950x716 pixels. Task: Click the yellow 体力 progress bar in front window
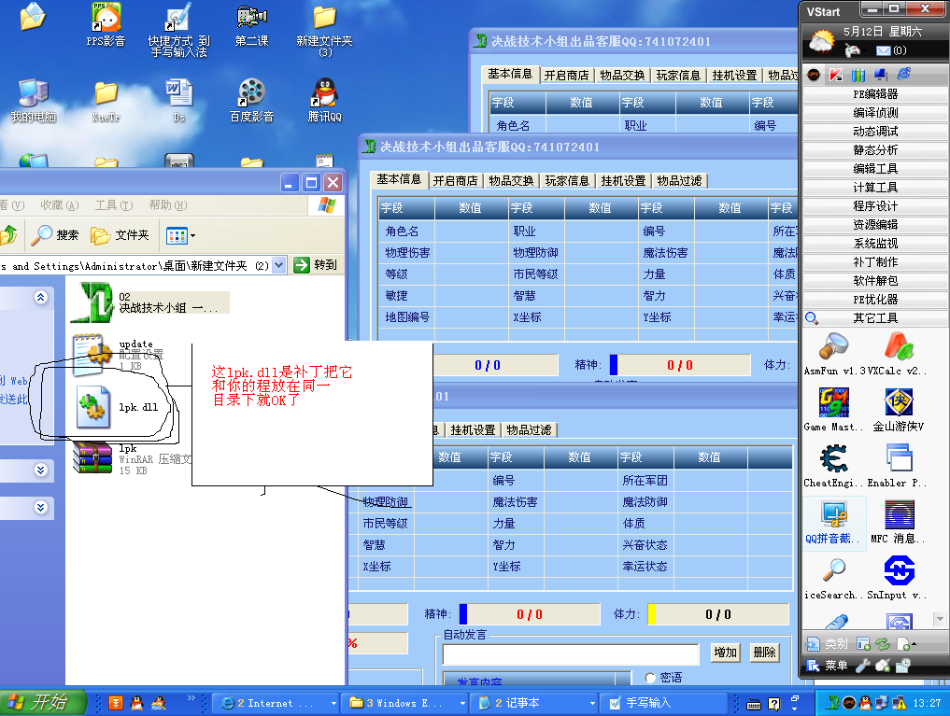[x=718, y=614]
